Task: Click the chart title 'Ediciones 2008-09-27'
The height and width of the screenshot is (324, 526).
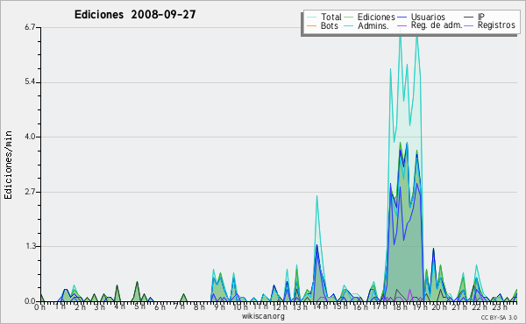Action: click(x=135, y=15)
